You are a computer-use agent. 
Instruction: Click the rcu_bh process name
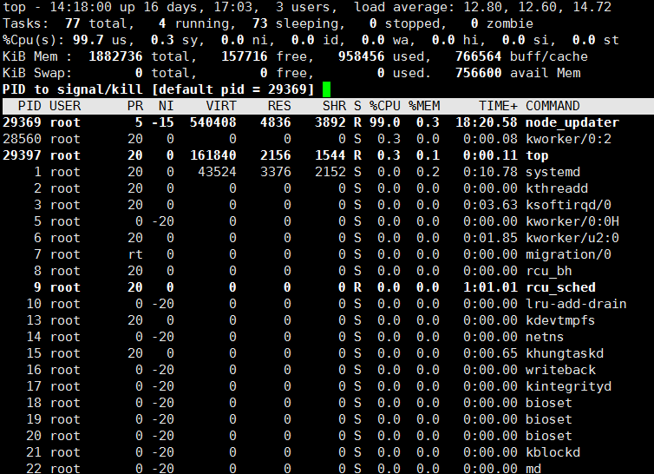tap(549, 271)
